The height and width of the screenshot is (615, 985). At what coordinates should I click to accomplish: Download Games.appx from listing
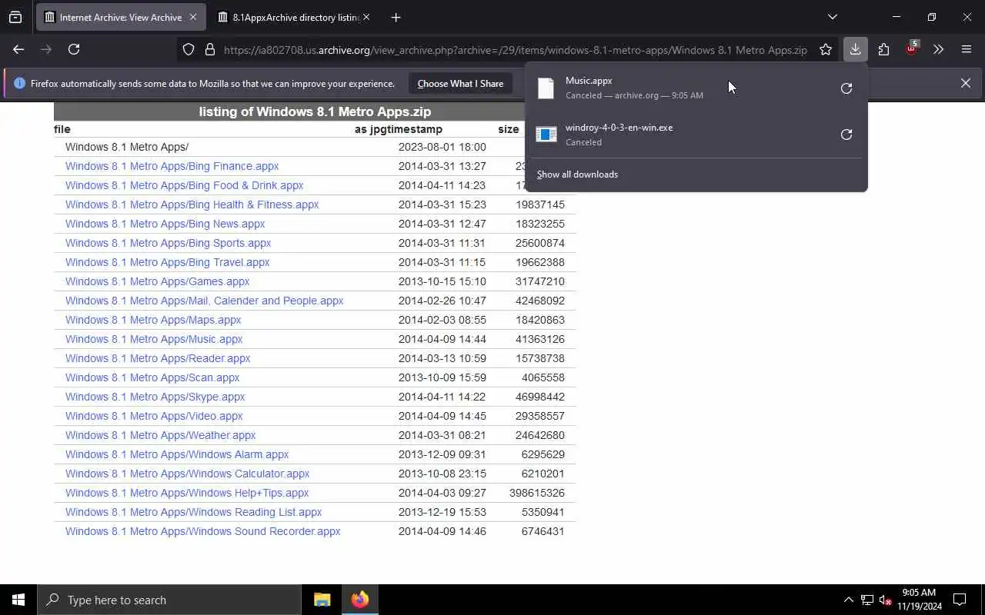pyautogui.click(x=157, y=281)
